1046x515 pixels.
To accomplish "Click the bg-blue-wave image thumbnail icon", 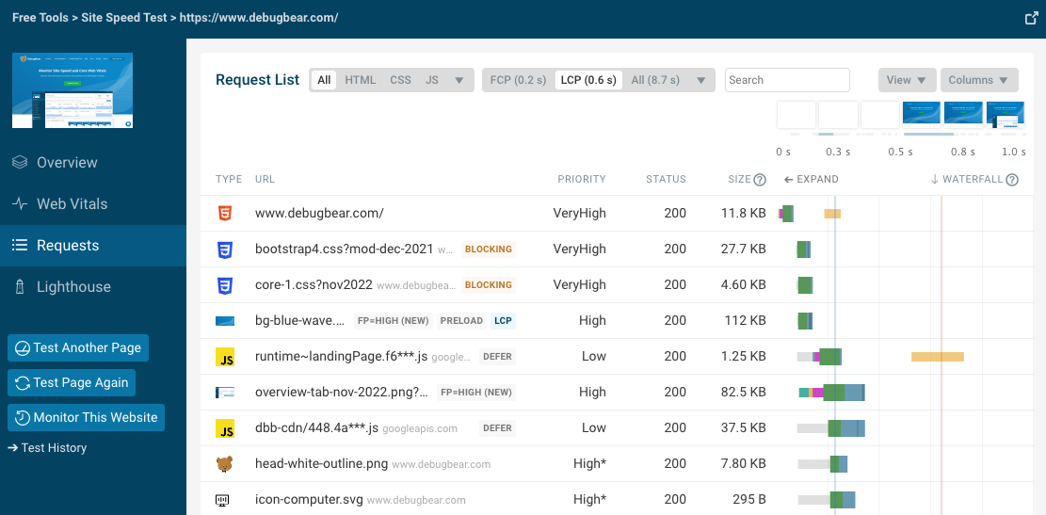I will 225,321.
